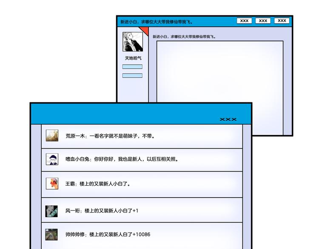Click the lower blue bar under 天地皓气
319x249 pixels.
[132, 76]
